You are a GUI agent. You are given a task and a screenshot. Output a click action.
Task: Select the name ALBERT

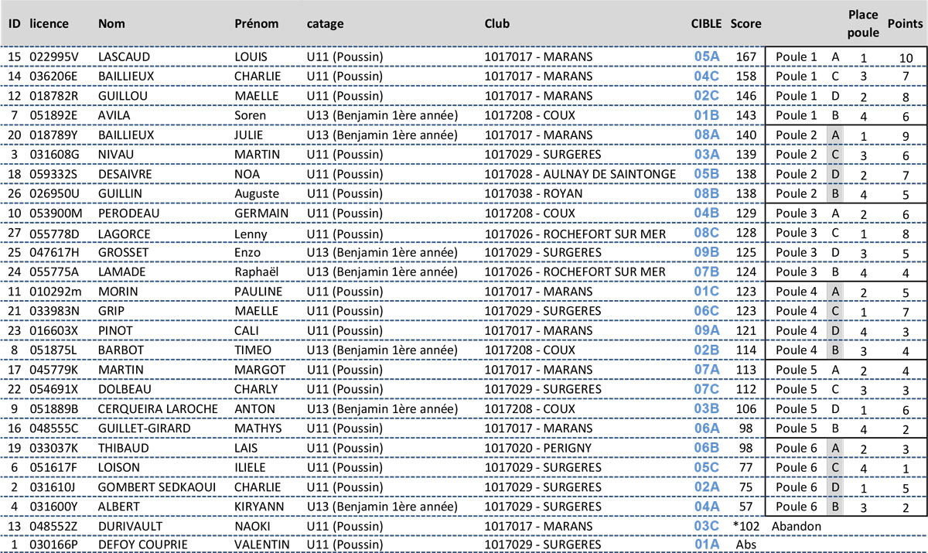point(119,506)
